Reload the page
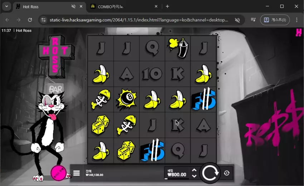The height and width of the screenshot is (186, 304). pos(30,20)
